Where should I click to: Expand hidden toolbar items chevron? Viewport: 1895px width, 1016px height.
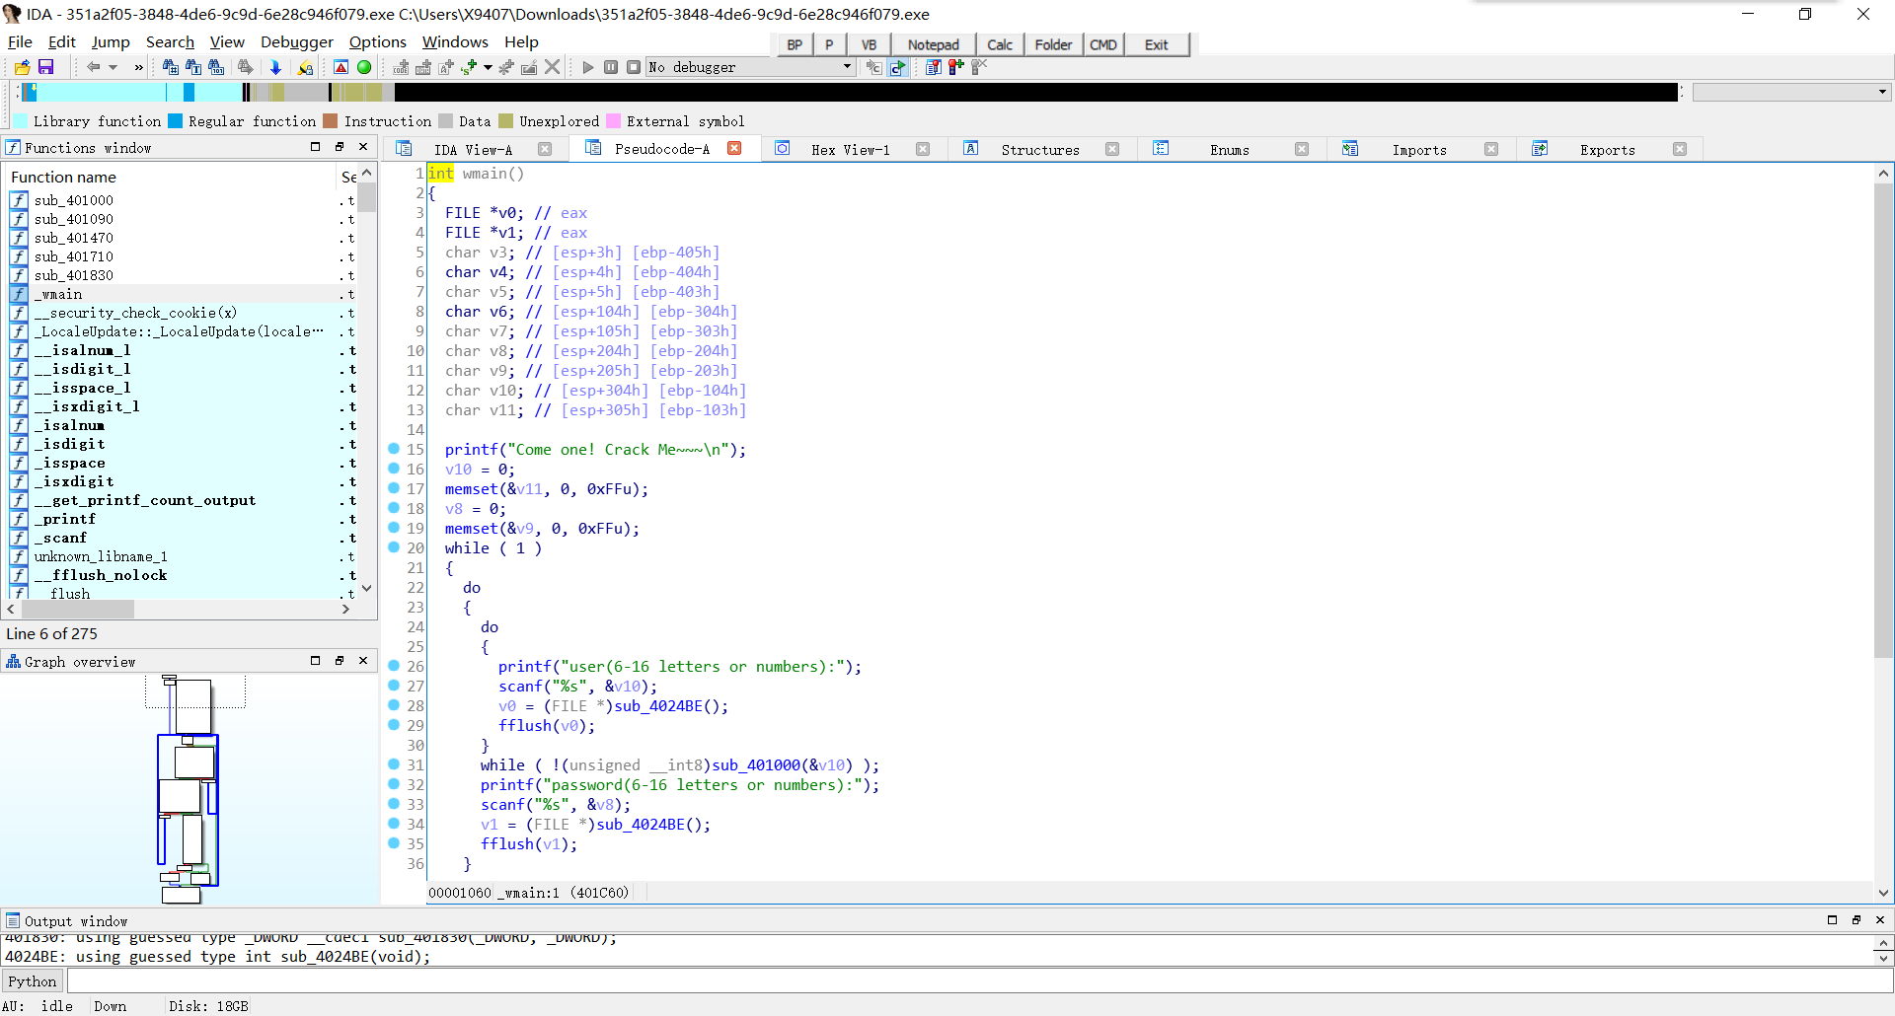click(138, 67)
